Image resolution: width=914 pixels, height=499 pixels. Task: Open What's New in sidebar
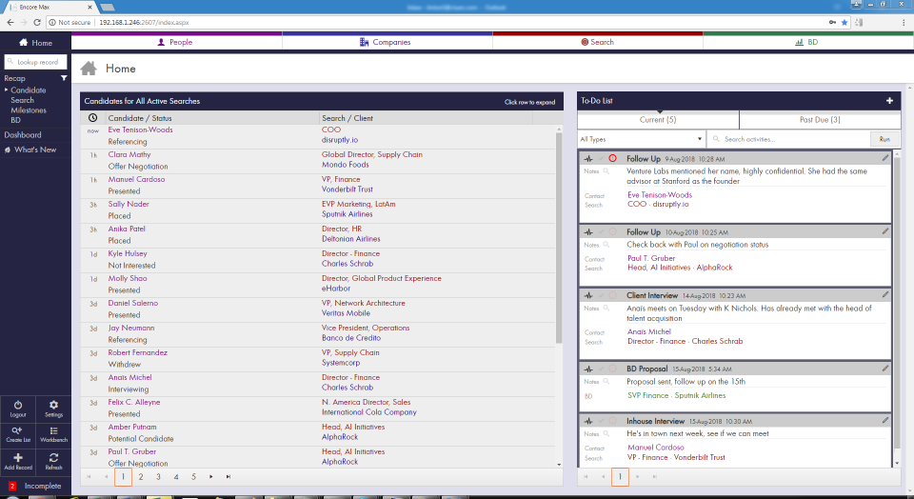pyautogui.click(x=30, y=150)
